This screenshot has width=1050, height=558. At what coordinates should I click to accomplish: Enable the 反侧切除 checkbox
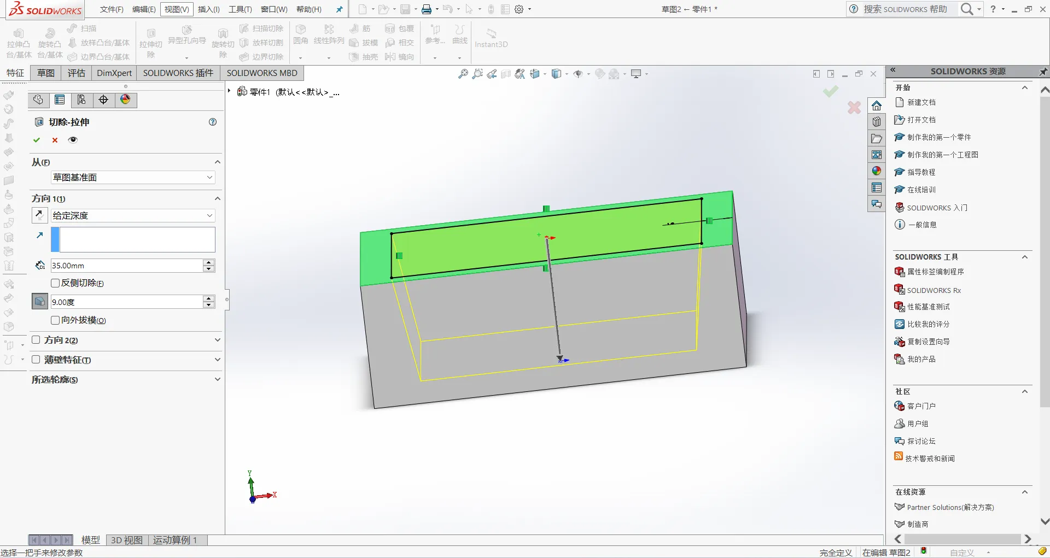55,283
